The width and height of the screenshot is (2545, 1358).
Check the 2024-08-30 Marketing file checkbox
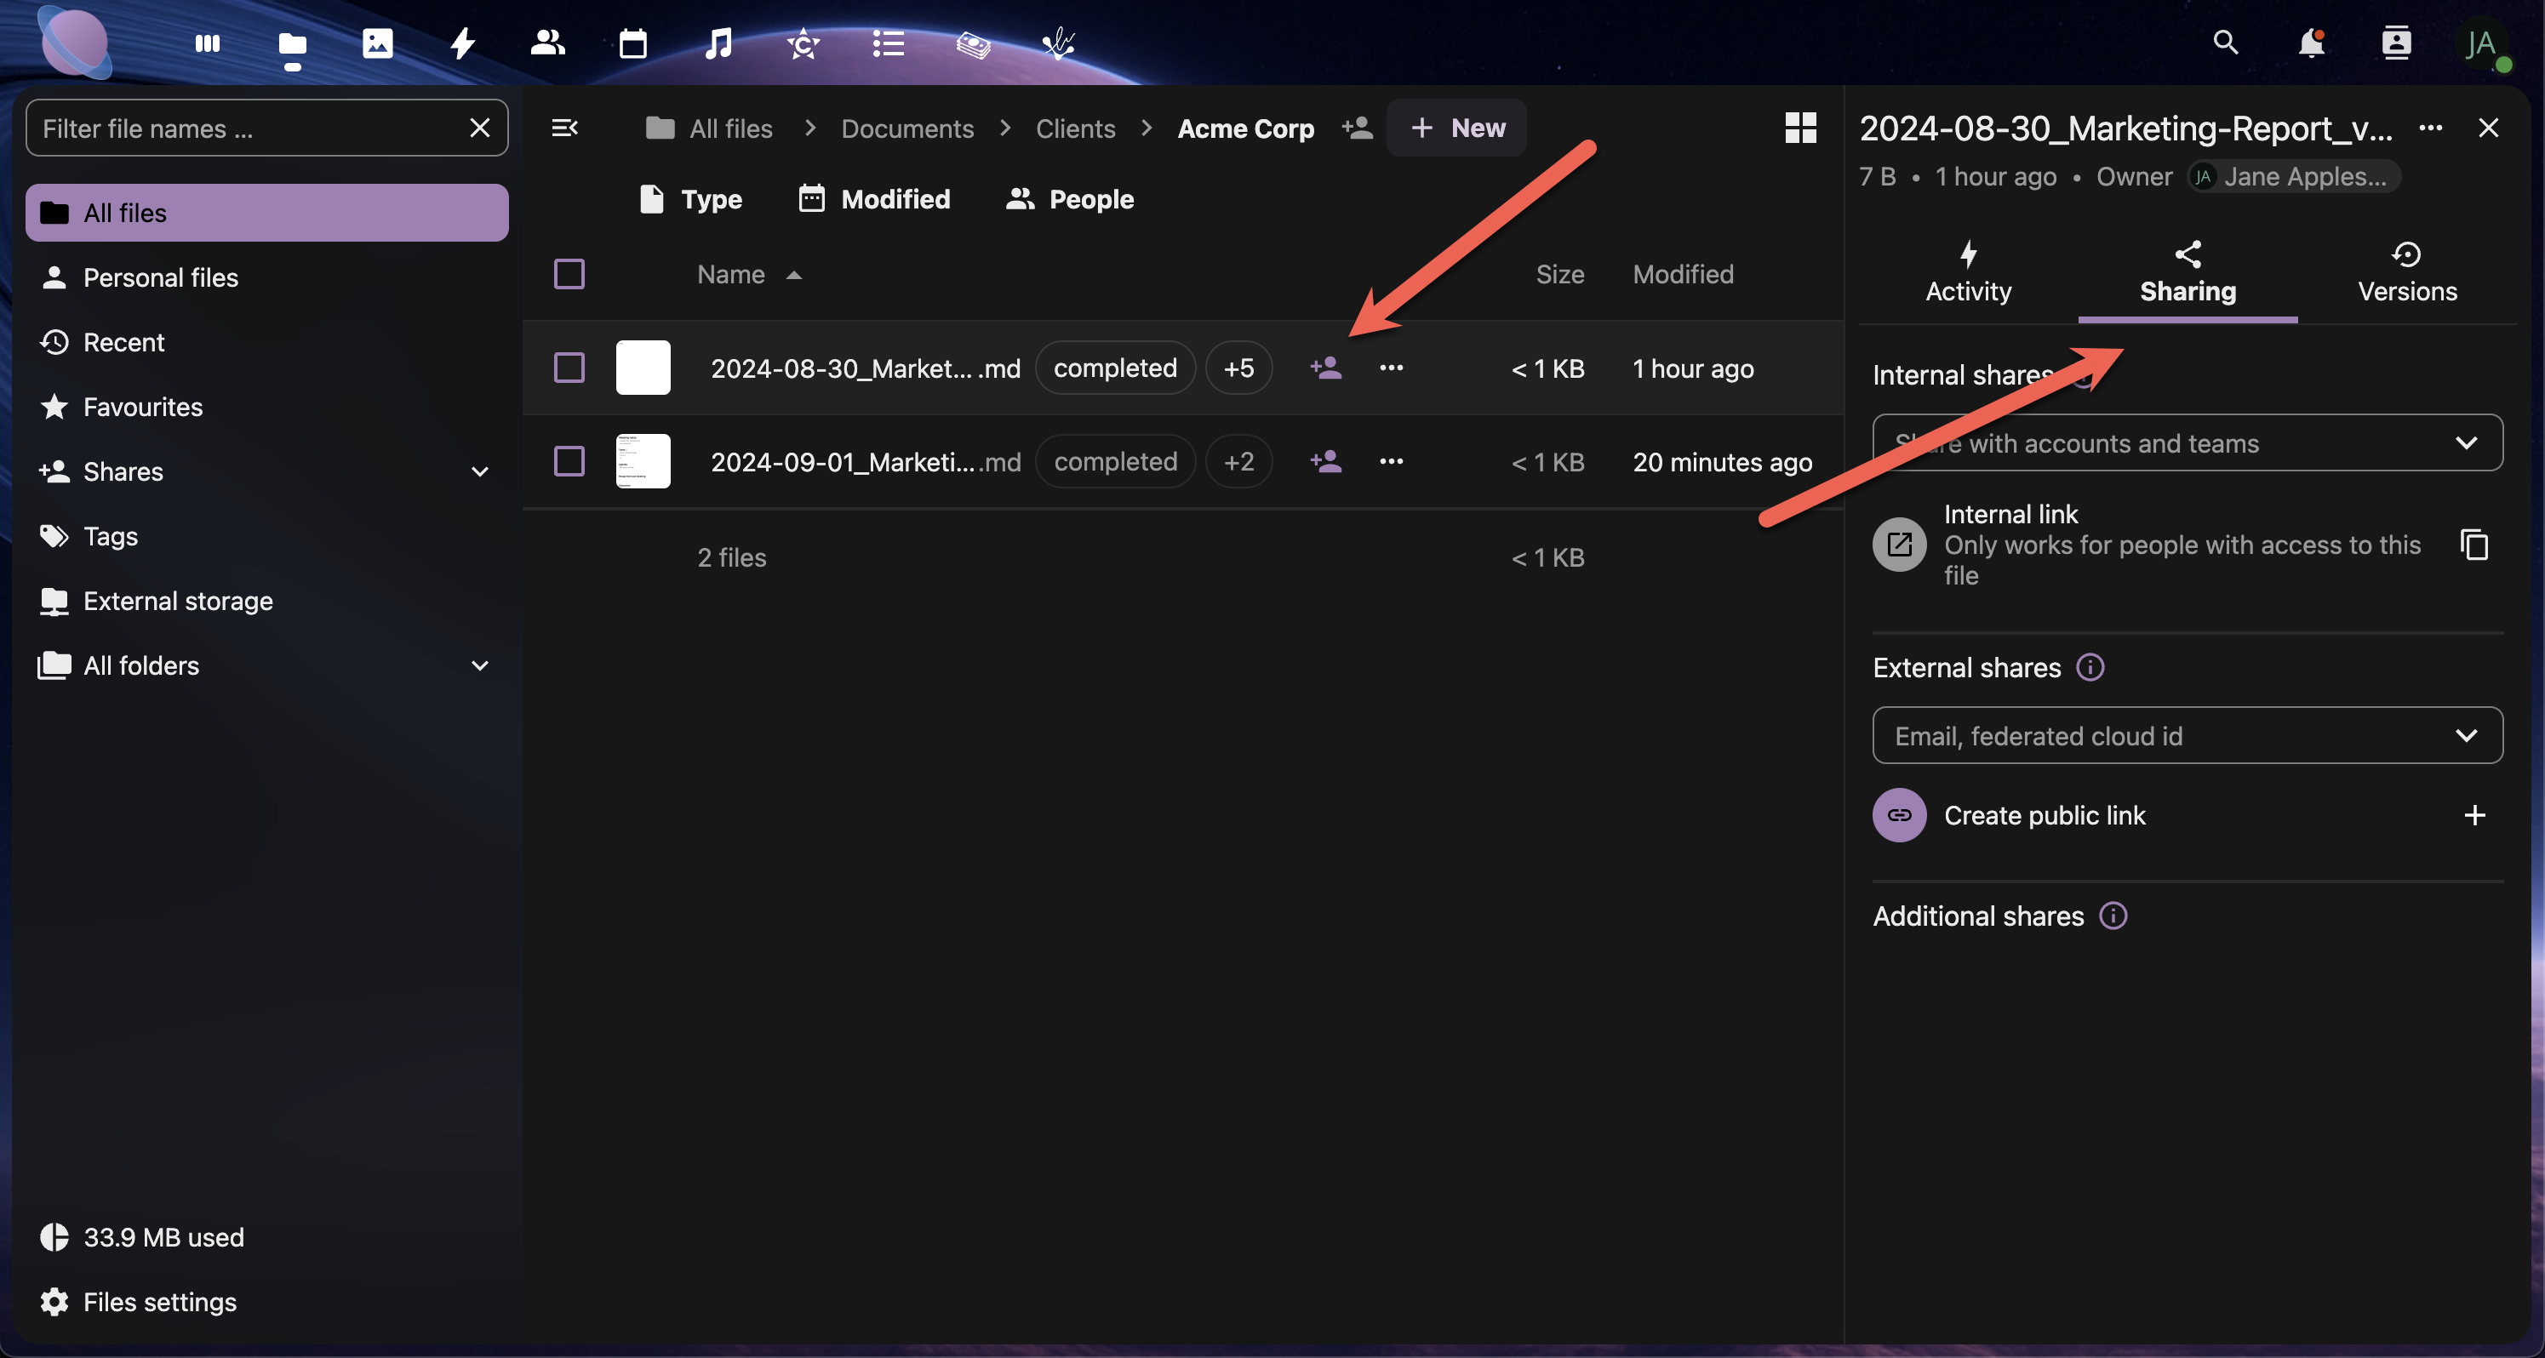[569, 368]
